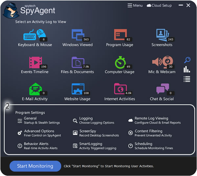Click the Mic & Webcam label
This screenshot has width=197, height=176.
point(162,72)
